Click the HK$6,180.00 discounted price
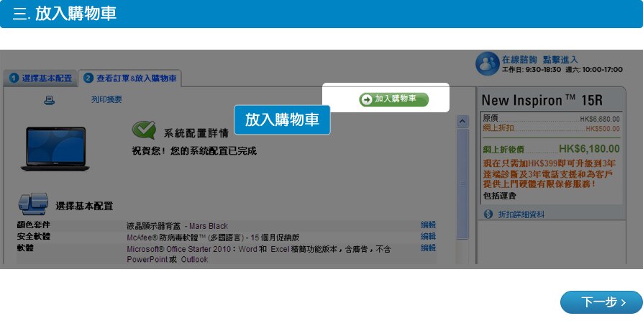This screenshot has width=643, height=321. point(589,148)
